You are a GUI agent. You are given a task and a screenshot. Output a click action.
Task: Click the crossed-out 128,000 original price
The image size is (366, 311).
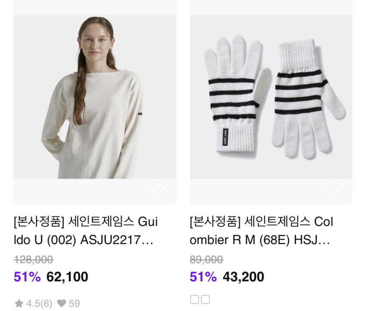click(34, 259)
